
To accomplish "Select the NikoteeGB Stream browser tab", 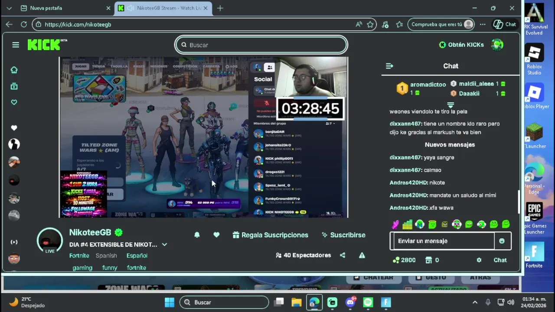I will [x=164, y=8].
